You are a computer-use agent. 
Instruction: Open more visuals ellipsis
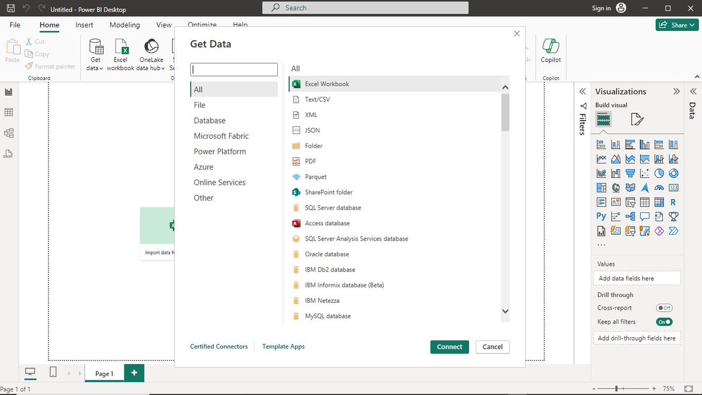tap(601, 245)
